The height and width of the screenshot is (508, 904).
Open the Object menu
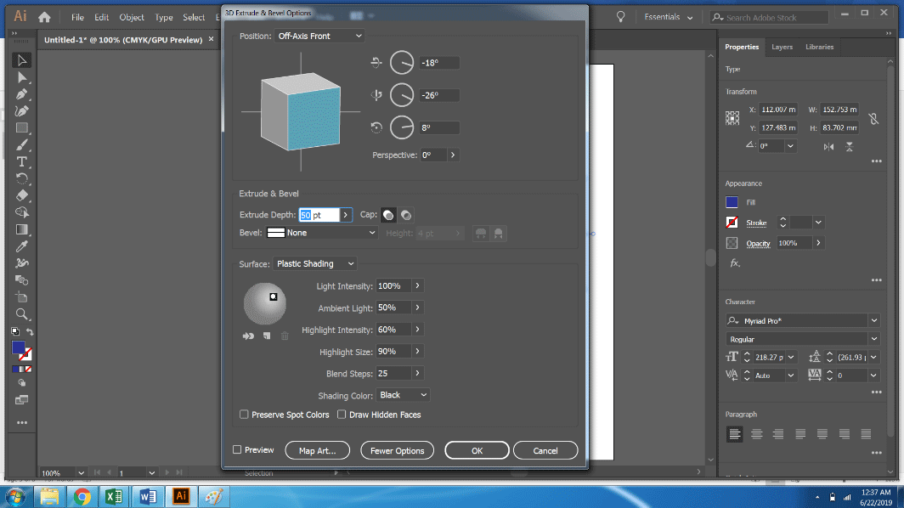132,16
